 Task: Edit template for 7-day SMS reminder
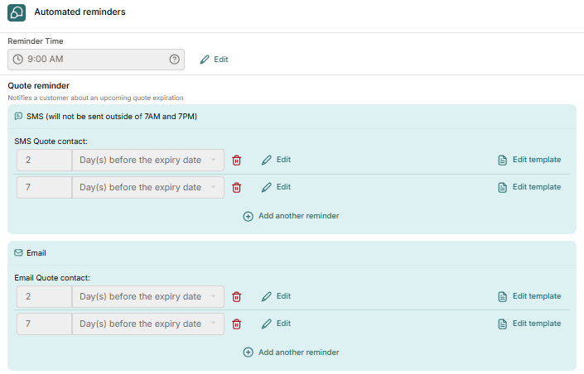click(x=529, y=187)
